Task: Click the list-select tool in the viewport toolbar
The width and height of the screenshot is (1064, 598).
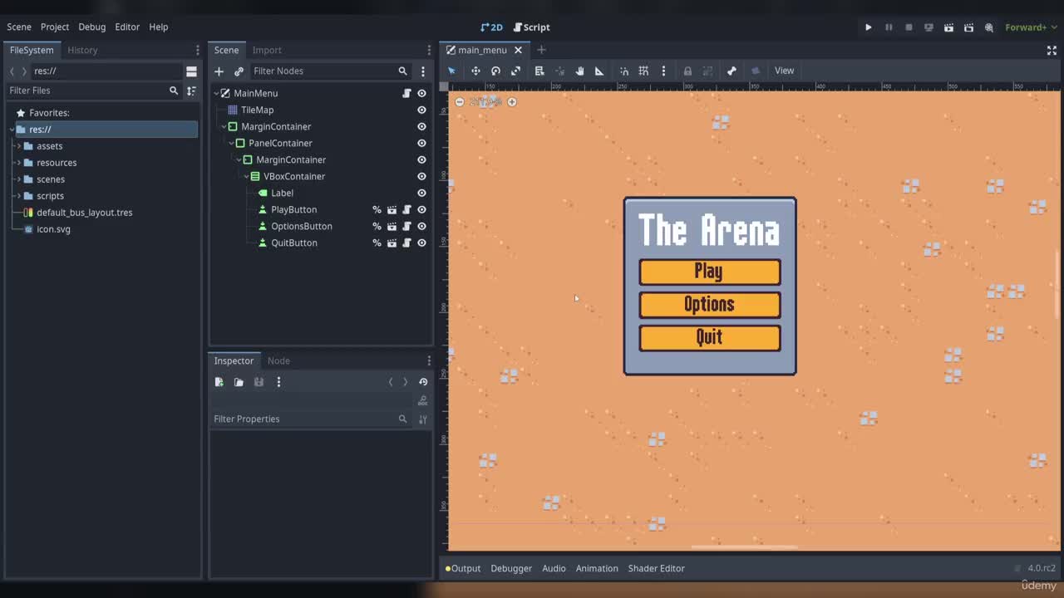Action: pyautogui.click(x=539, y=71)
